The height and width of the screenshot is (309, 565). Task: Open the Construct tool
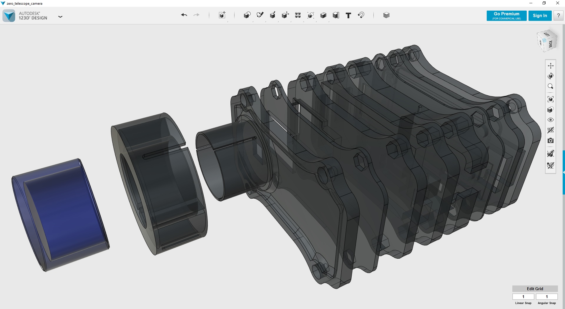pos(272,15)
